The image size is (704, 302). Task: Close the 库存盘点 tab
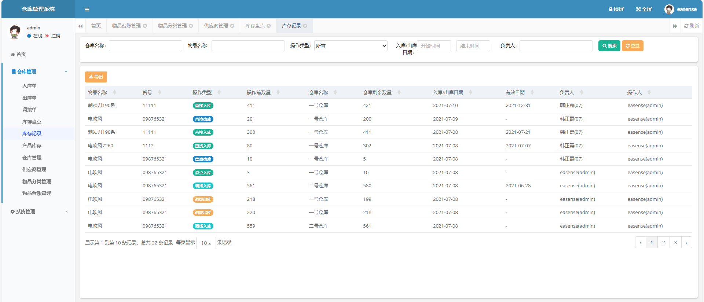[x=269, y=26]
